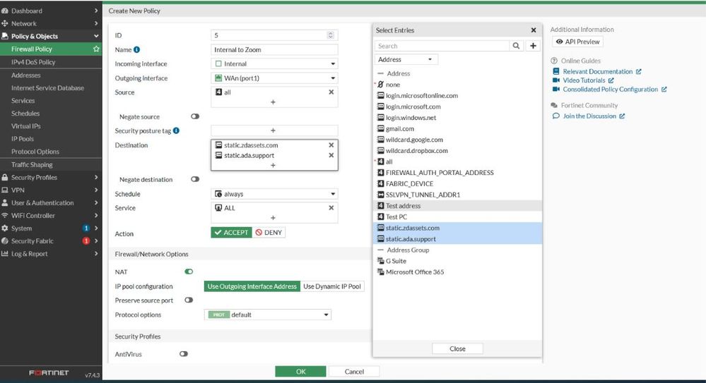The image size is (706, 383).
Task: Click the ID field stepper
Action: coord(331,35)
